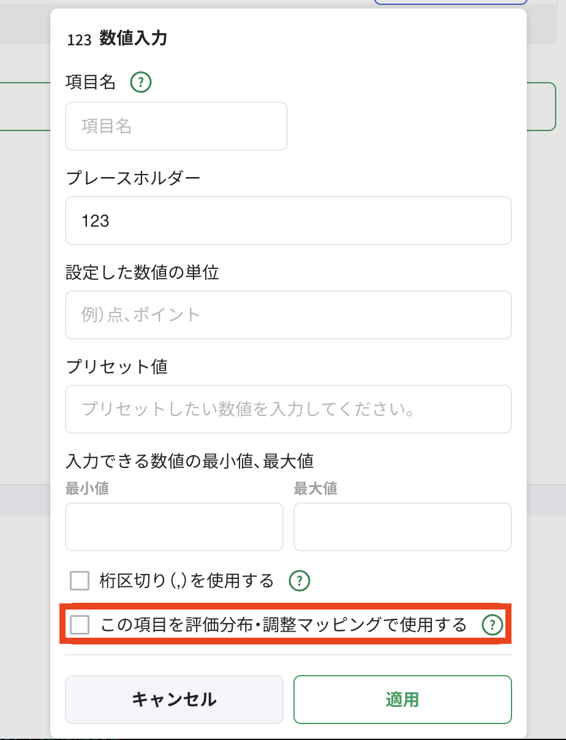Click the 最大値 input box

point(402,527)
